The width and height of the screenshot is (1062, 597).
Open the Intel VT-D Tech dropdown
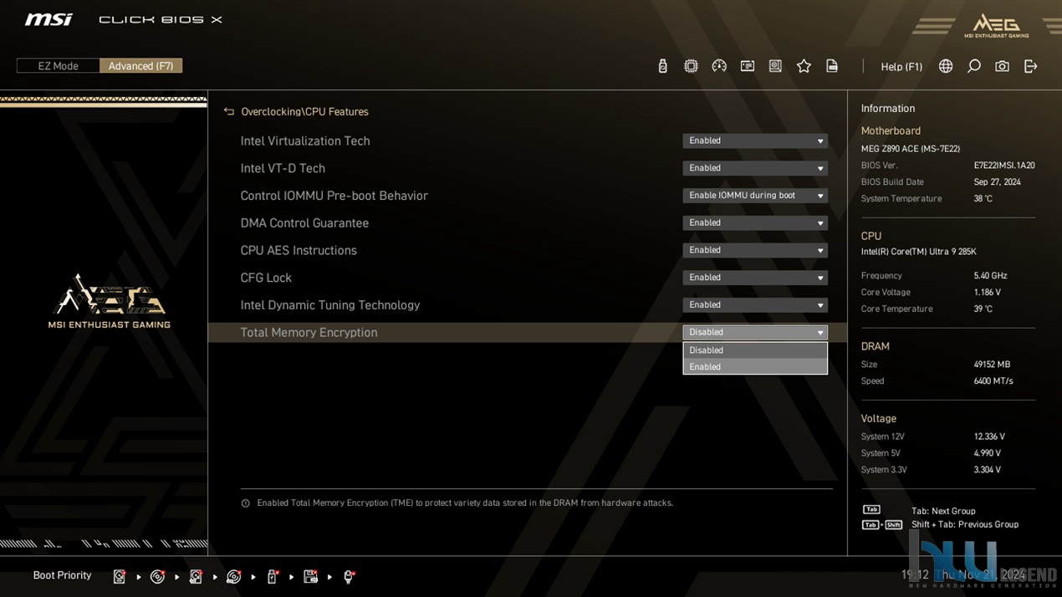(755, 168)
